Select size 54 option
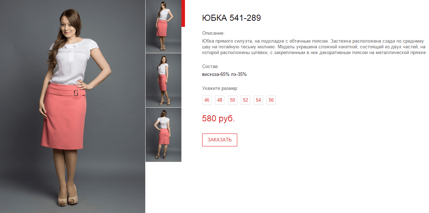This screenshot has height=213, width=429. 258,100
